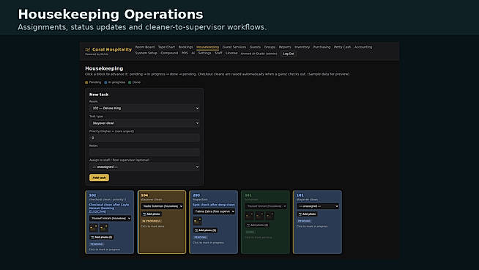Click IN PROGRESS status on room 104
The image size is (479, 270).
point(151,221)
